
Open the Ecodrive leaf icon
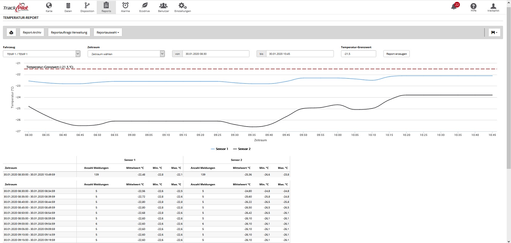click(144, 7)
